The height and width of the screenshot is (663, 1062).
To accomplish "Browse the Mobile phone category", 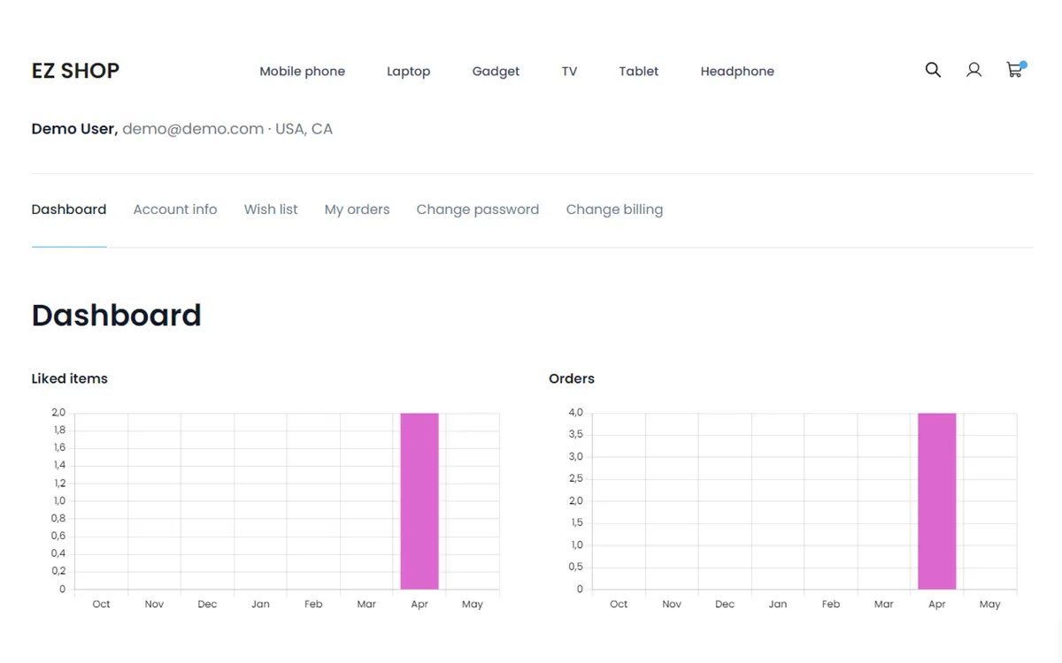I will pyautogui.click(x=302, y=72).
